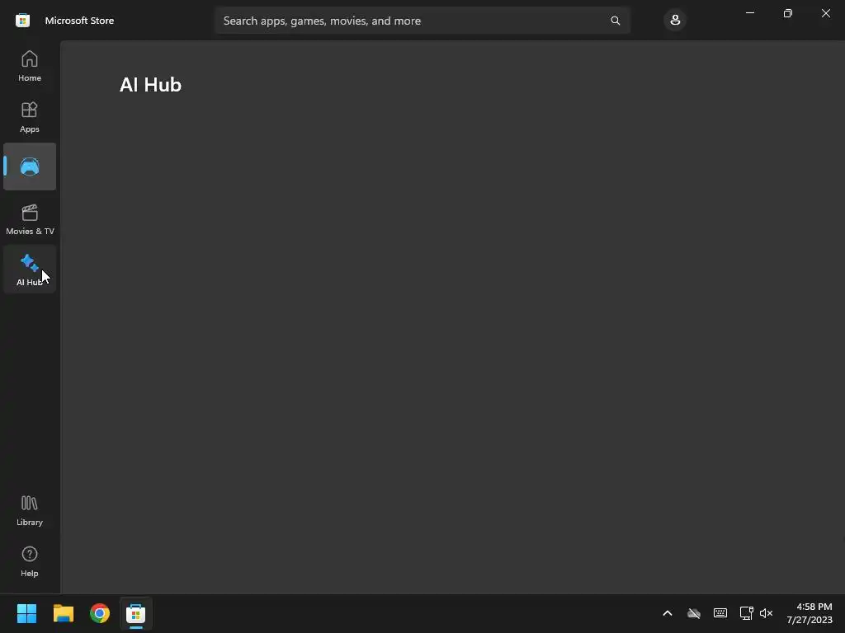Launch File Explorer from taskbar

click(x=63, y=613)
